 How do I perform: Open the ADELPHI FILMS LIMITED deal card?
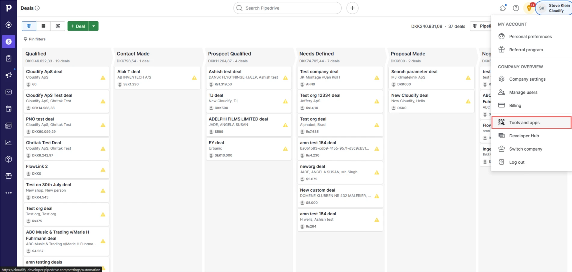[249, 125]
